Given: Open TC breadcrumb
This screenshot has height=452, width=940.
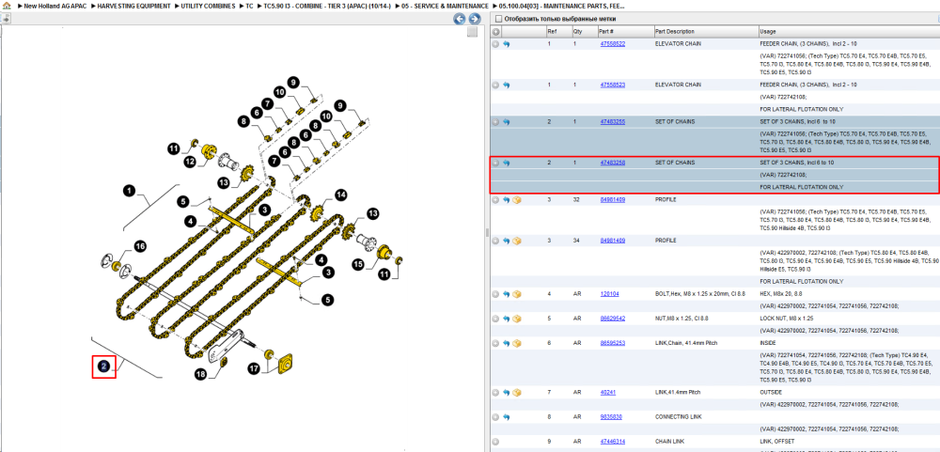Looking at the screenshot, I should click(249, 6).
